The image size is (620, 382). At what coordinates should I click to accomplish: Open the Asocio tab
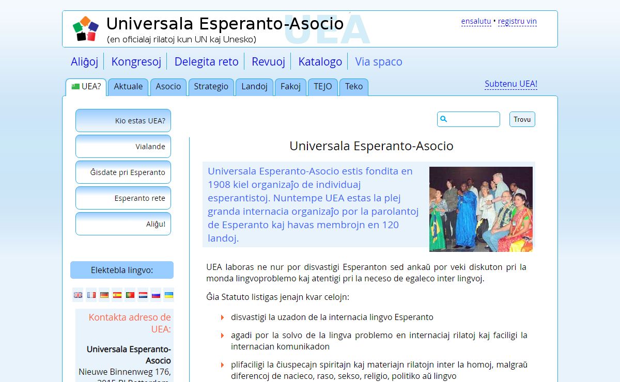pos(168,87)
